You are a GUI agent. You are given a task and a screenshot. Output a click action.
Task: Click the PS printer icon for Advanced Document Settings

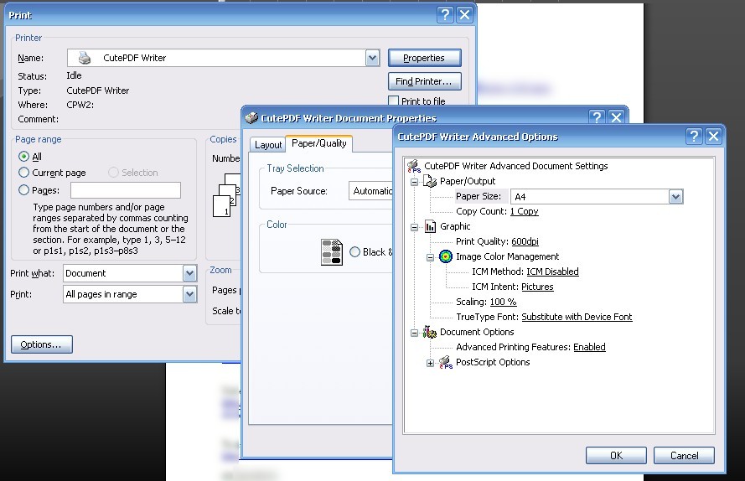[414, 166]
